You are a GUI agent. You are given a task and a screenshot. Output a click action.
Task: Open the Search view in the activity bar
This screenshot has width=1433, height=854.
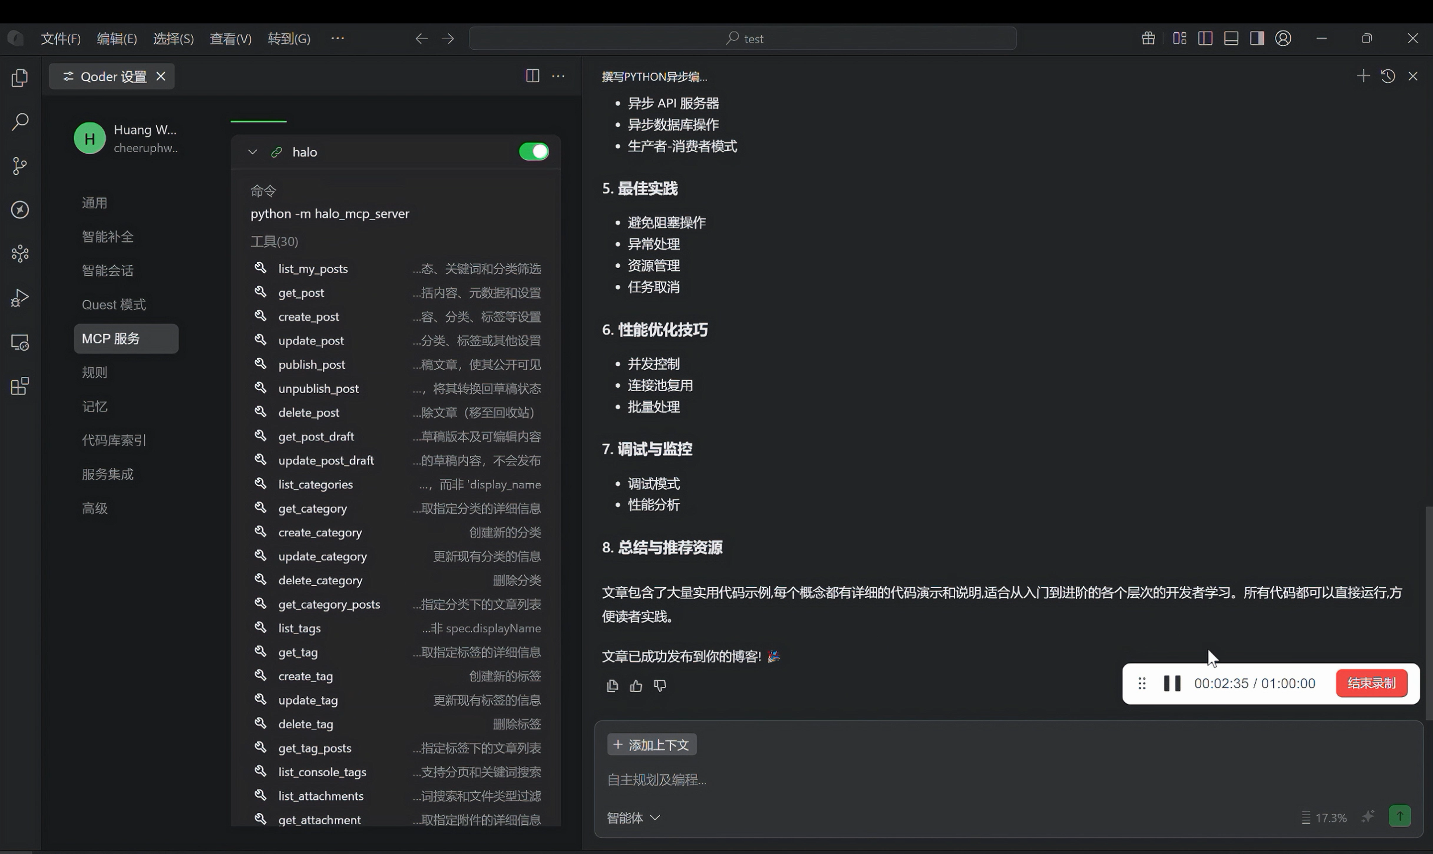(x=19, y=121)
